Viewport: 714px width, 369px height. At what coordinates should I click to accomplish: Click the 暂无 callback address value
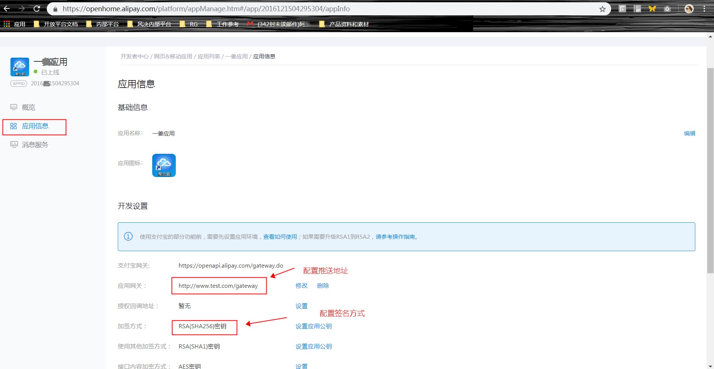click(185, 306)
